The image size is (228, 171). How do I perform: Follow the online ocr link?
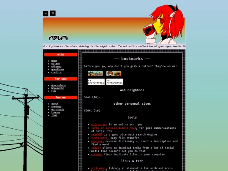tap(99, 125)
